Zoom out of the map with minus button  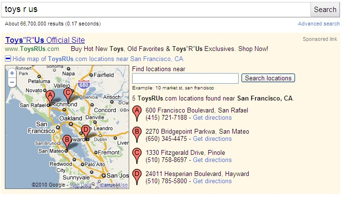(x=12, y=82)
